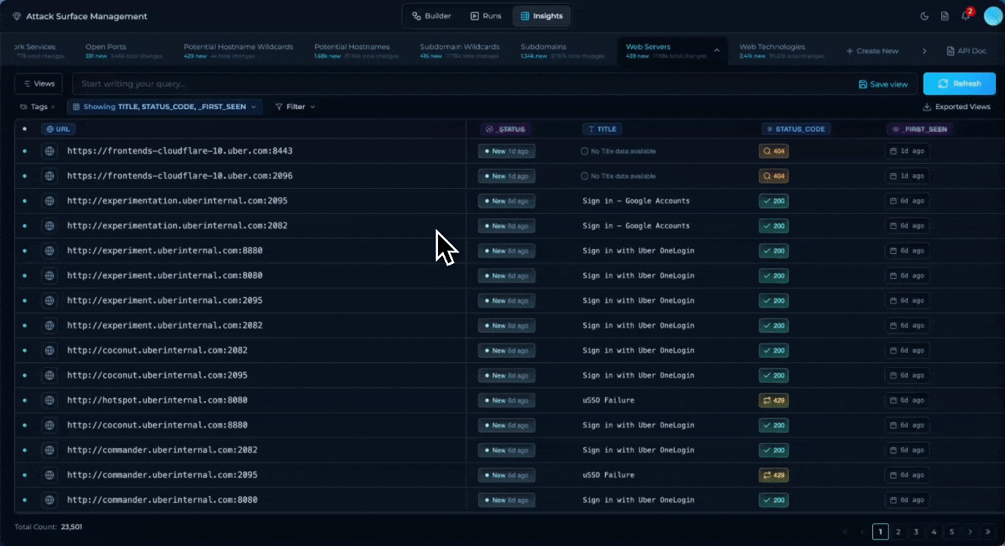Screen dimensions: 1005x546
Task: Select row dot for hotspot.uberinternal.com:8080
Action: [x=24, y=400]
